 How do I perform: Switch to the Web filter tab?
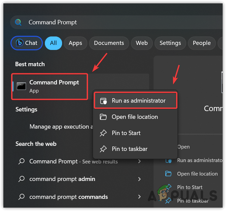(142, 43)
